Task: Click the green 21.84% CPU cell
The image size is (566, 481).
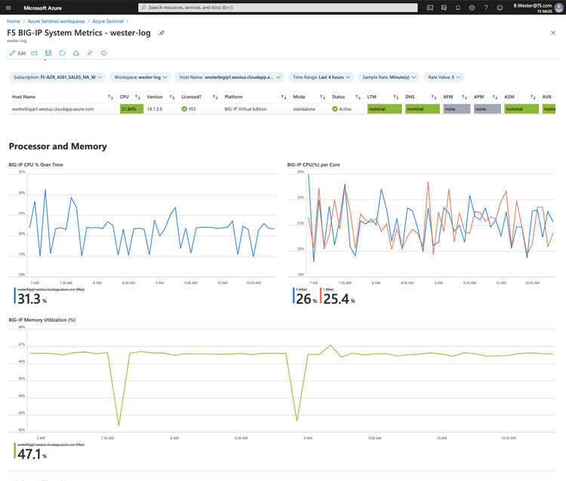Action: click(131, 109)
